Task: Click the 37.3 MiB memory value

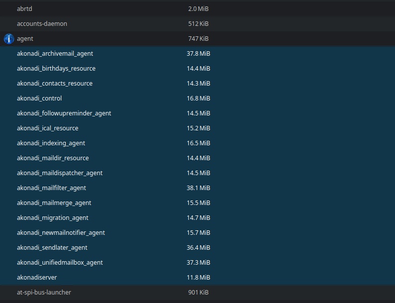Action: [x=199, y=263]
